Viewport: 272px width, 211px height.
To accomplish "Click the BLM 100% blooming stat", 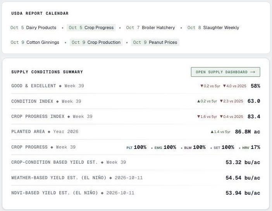I will coord(195,147).
